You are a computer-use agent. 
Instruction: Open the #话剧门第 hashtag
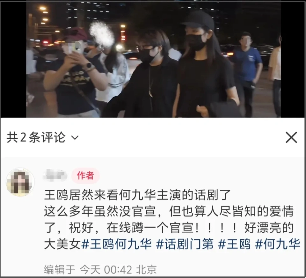[185, 244]
